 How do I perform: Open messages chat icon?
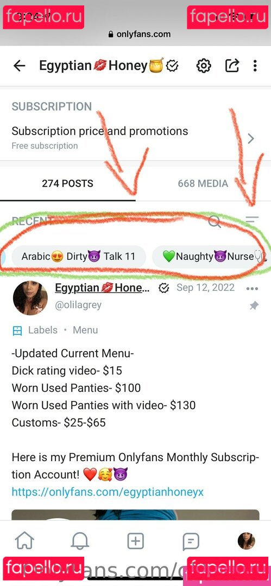(x=191, y=541)
